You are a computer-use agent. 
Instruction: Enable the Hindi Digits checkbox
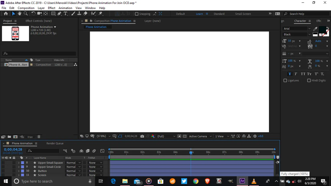tap(309, 80)
